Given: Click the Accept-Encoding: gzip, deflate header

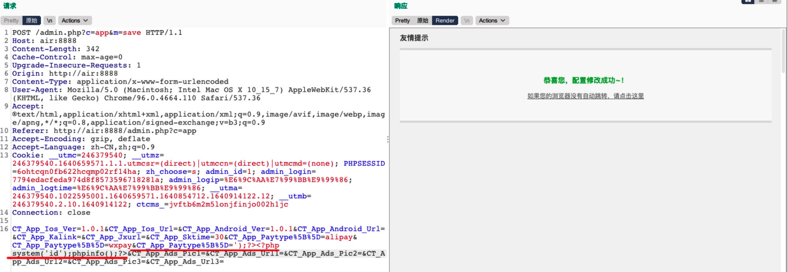Looking at the screenshot, I should click(81, 139).
